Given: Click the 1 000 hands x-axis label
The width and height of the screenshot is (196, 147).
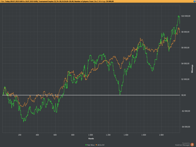Looking at the screenshot, I should 90,135.
